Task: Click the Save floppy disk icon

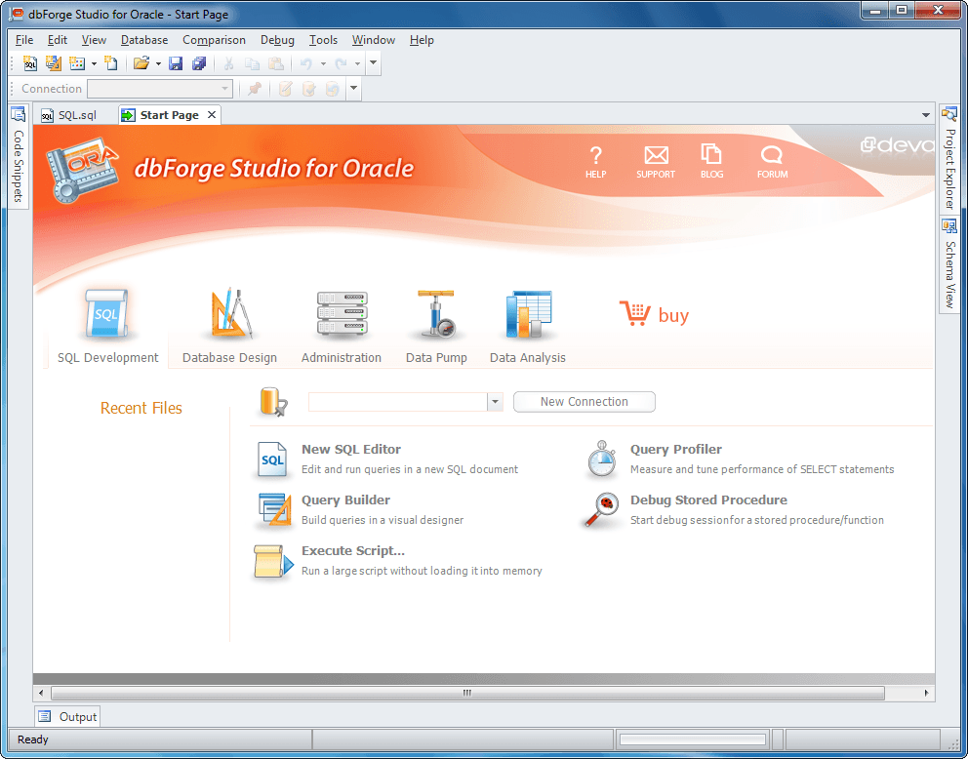Action: [176, 63]
